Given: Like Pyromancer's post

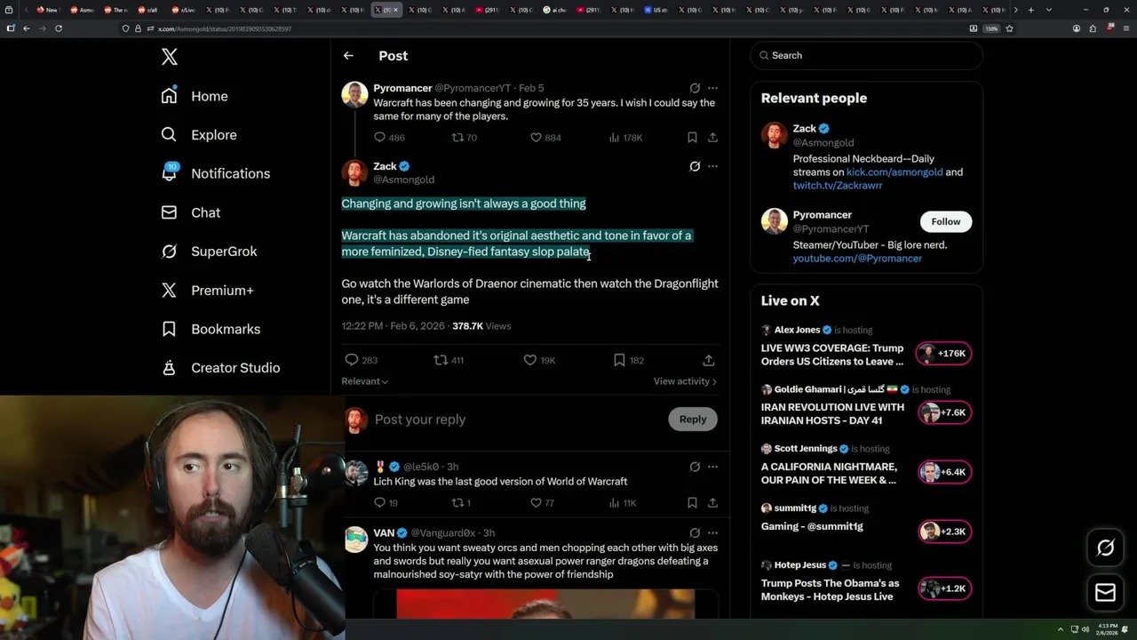Looking at the screenshot, I should [x=536, y=138].
